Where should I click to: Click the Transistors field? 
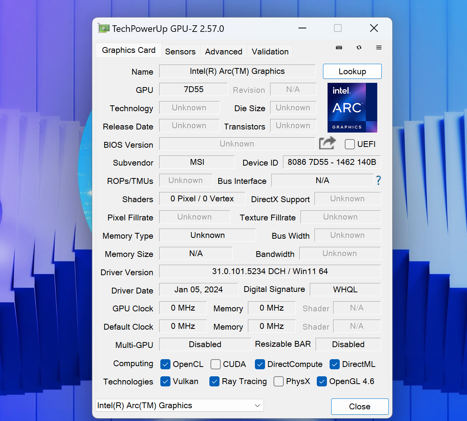coord(293,126)
